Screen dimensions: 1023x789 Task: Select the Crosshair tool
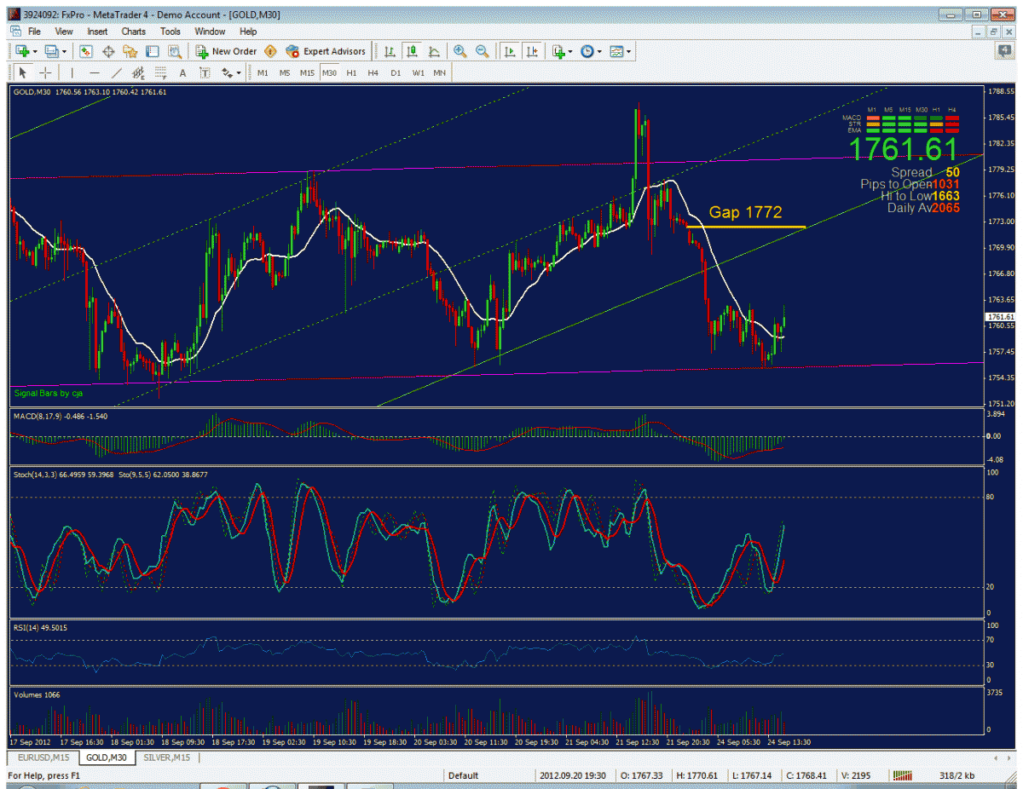coord(45,73)
